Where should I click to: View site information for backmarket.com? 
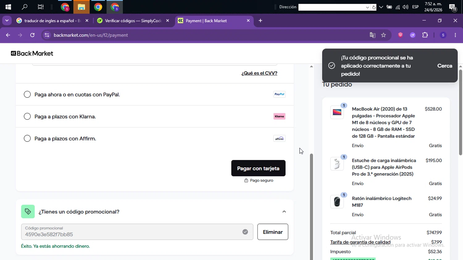point(47,35)
